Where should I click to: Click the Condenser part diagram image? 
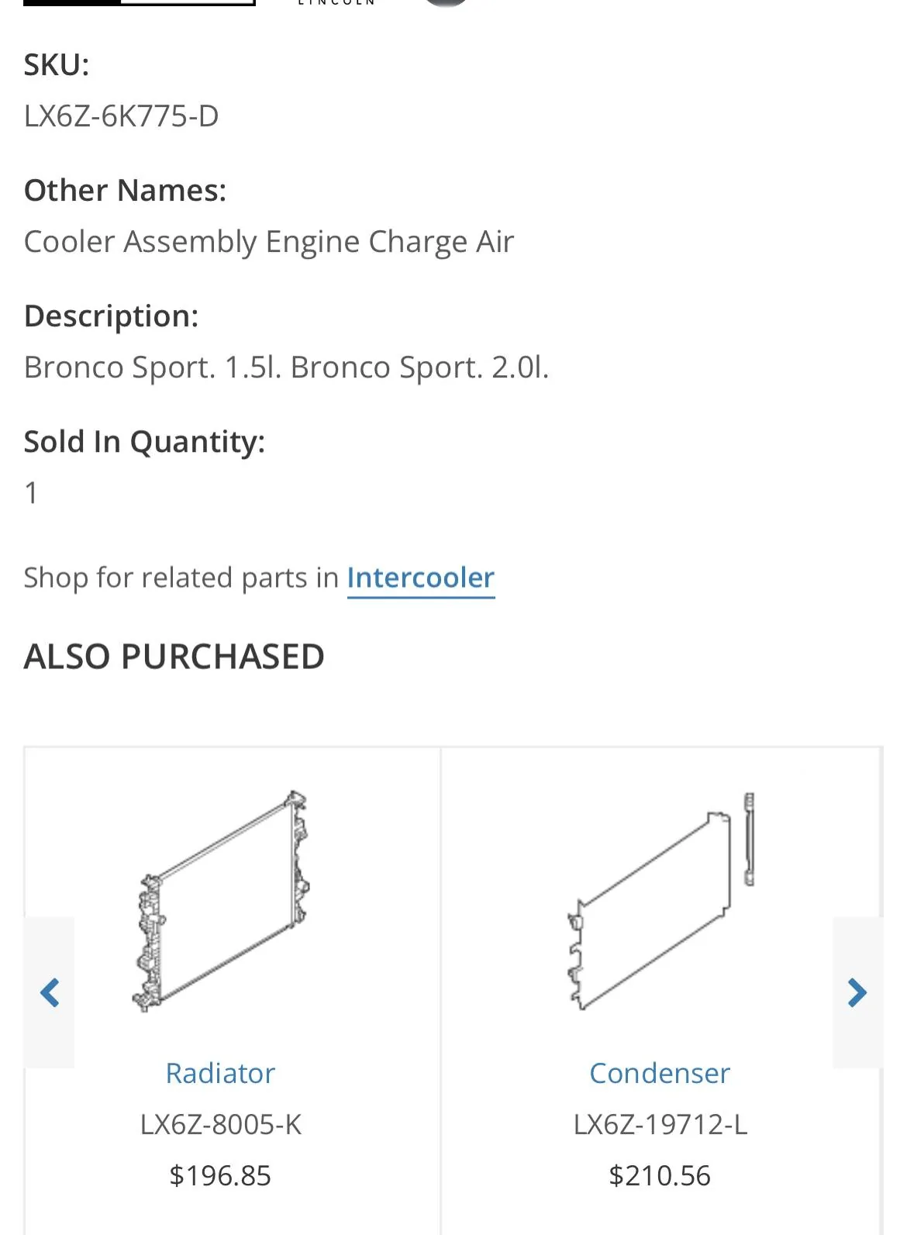(x=660, y=901)
